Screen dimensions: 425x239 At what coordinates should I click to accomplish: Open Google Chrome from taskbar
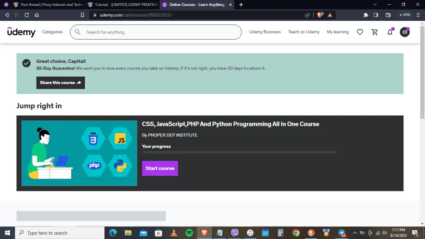point(296,233)
